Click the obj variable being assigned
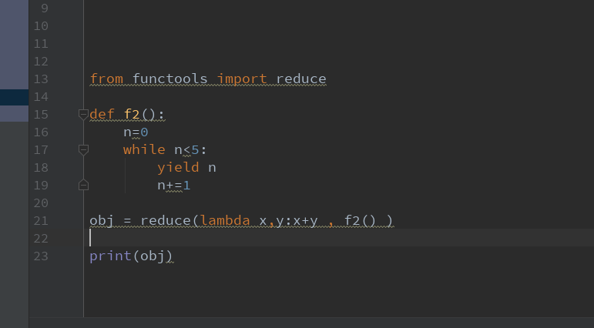The width and height of the screenshot is (594, 328). pyautogui.click(x=102, y=221)
